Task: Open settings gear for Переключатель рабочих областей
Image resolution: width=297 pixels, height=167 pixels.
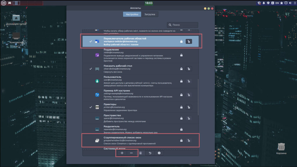Action: (x=189, y=42)
